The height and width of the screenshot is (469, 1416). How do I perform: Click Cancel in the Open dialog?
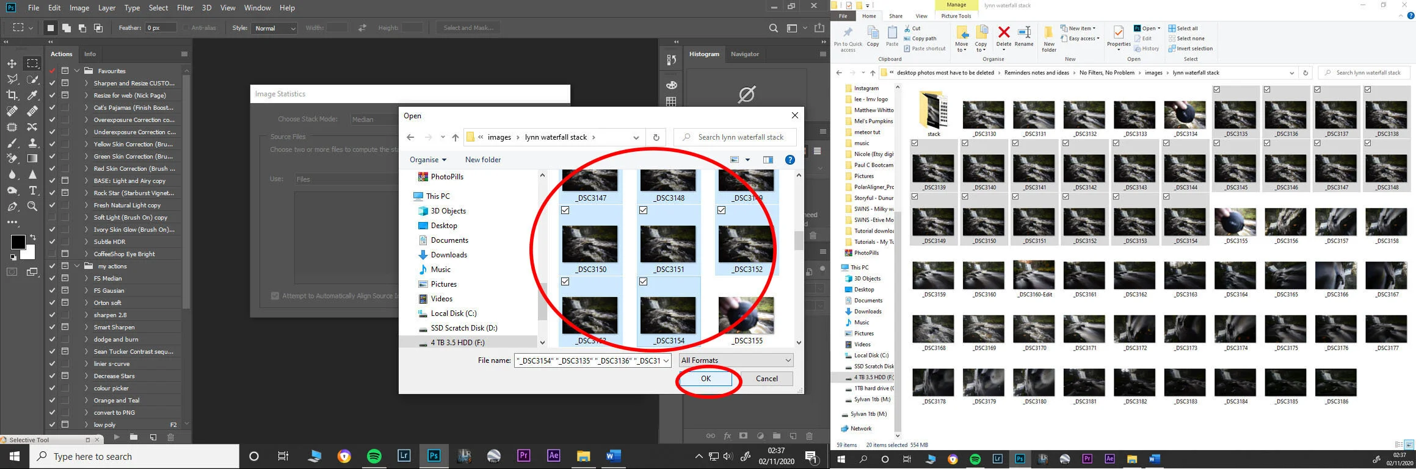[767, 379]
